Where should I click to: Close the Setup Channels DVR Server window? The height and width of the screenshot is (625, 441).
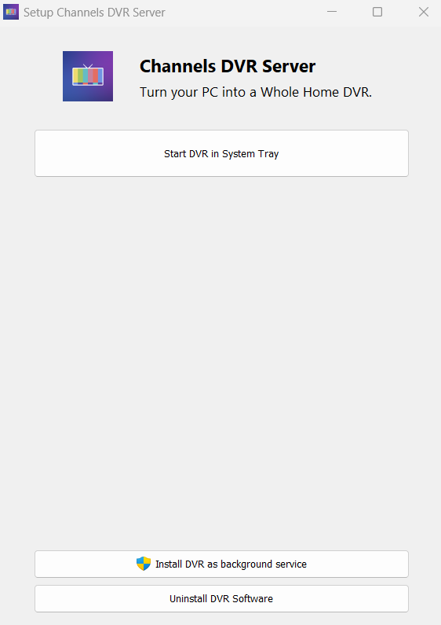coord(424,12)
